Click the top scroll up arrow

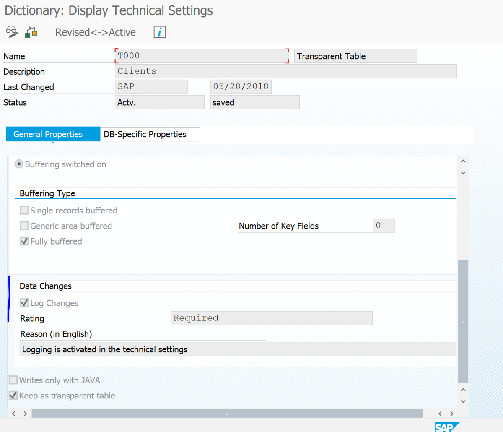[463, 161]
